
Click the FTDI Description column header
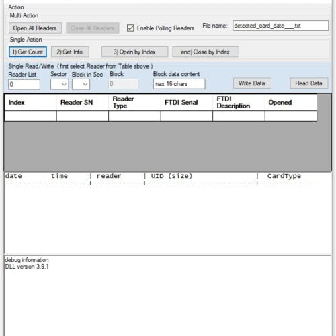tap(239, 102)
